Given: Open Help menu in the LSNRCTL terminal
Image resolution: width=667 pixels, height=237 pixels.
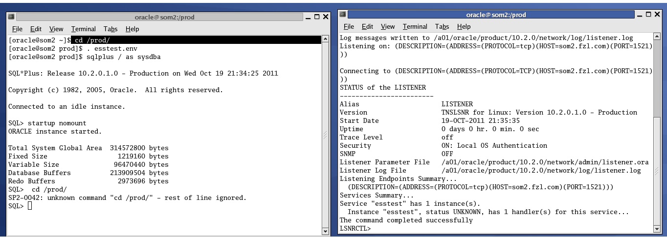Looking at the screenshot, I should pyautogui.click(x=464, y=27).
